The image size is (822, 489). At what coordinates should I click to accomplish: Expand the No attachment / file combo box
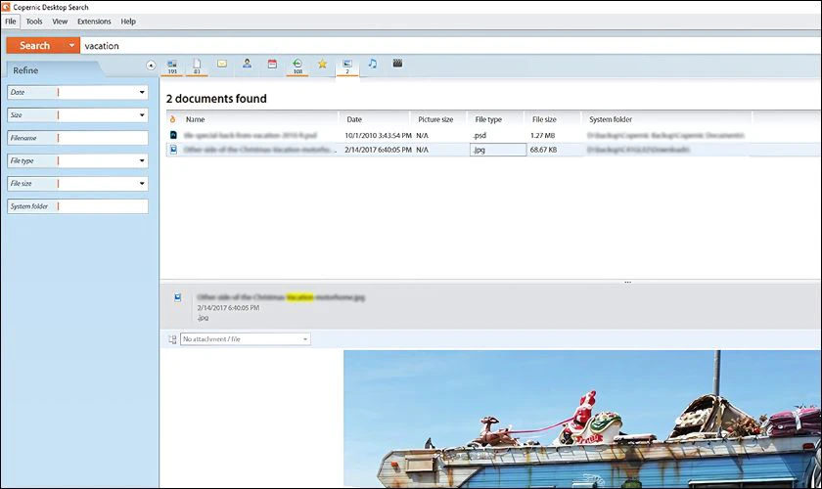click(x=246, y=339)
